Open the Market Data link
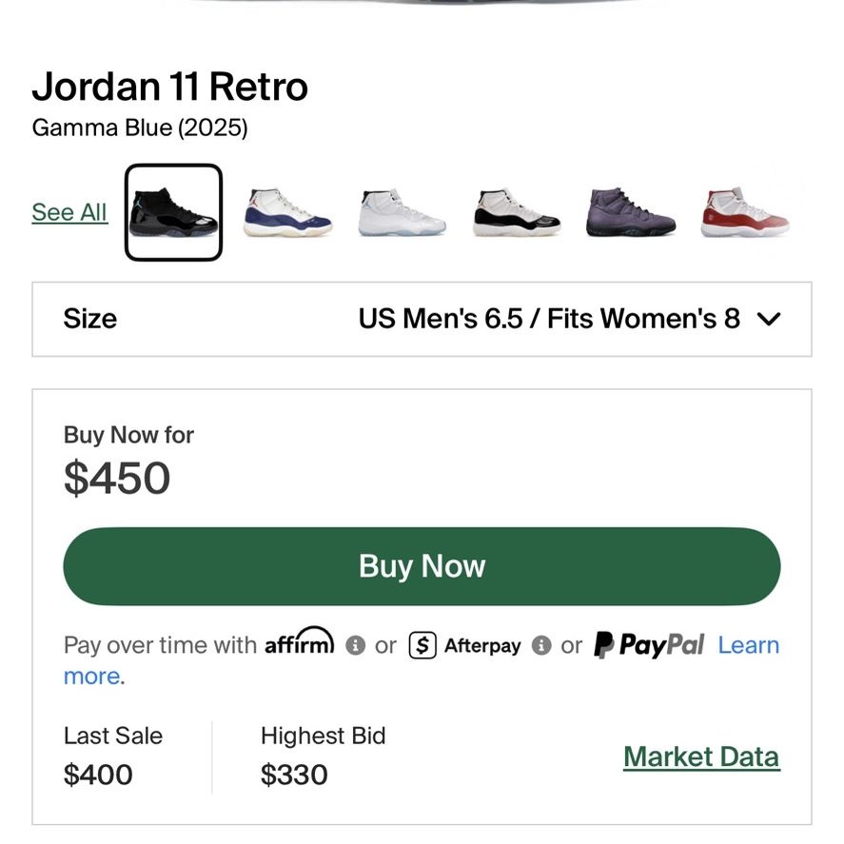The height and width of the screenshot is (844, 844). click(x=702, y=756)
